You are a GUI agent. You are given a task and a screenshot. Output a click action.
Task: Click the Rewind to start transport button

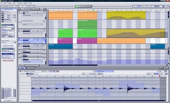tap(84, 7)
